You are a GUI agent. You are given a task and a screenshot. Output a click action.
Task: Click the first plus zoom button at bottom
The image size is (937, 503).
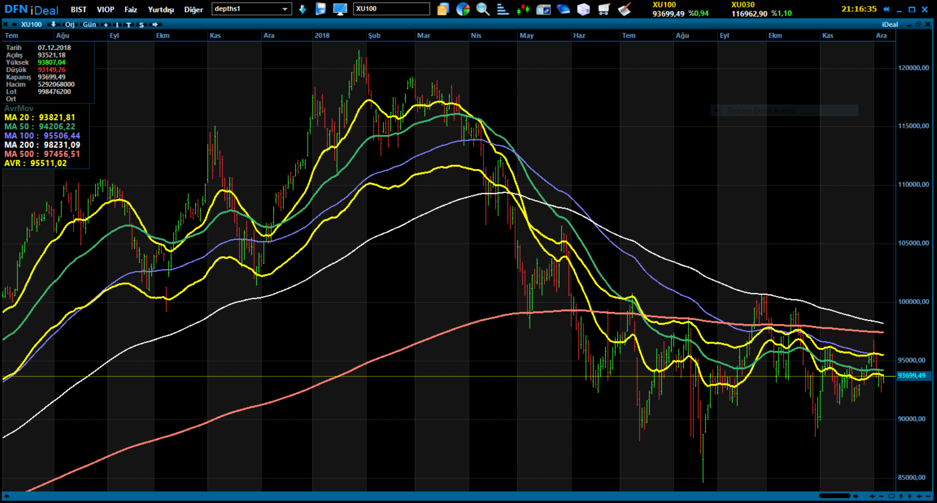coord(872,496)
